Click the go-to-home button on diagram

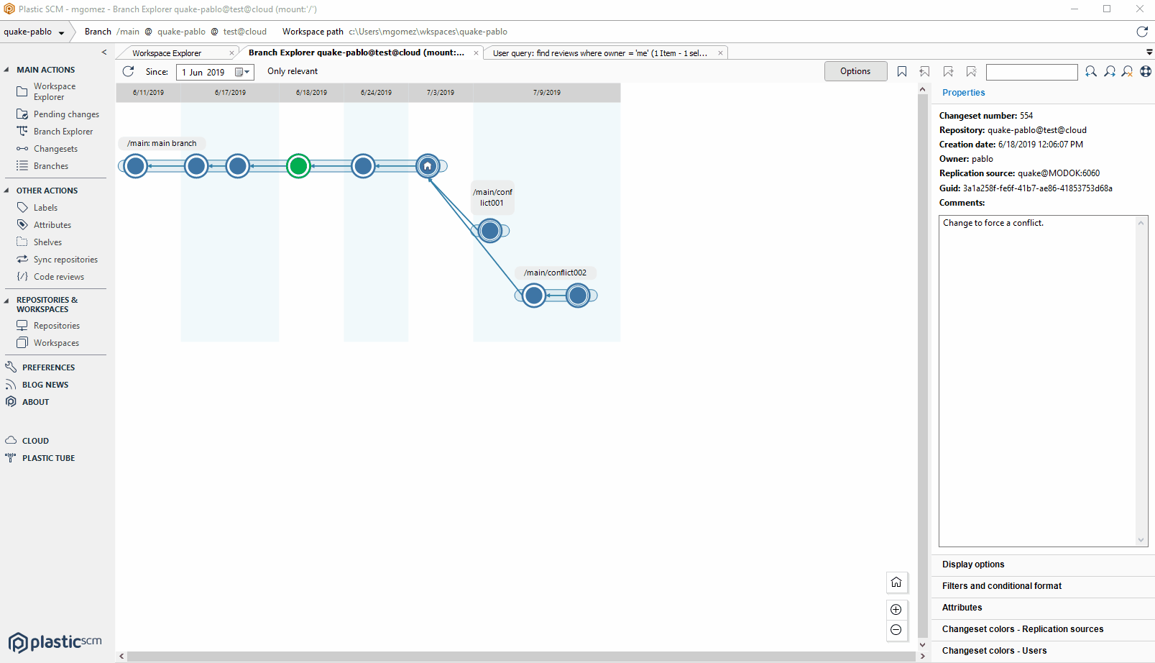point(896,582)
